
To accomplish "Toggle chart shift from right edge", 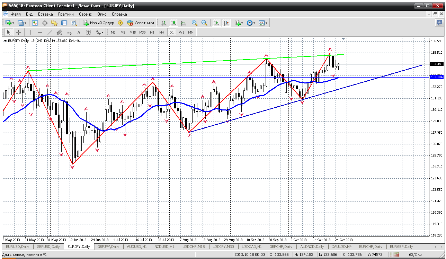I will point(226,23).
